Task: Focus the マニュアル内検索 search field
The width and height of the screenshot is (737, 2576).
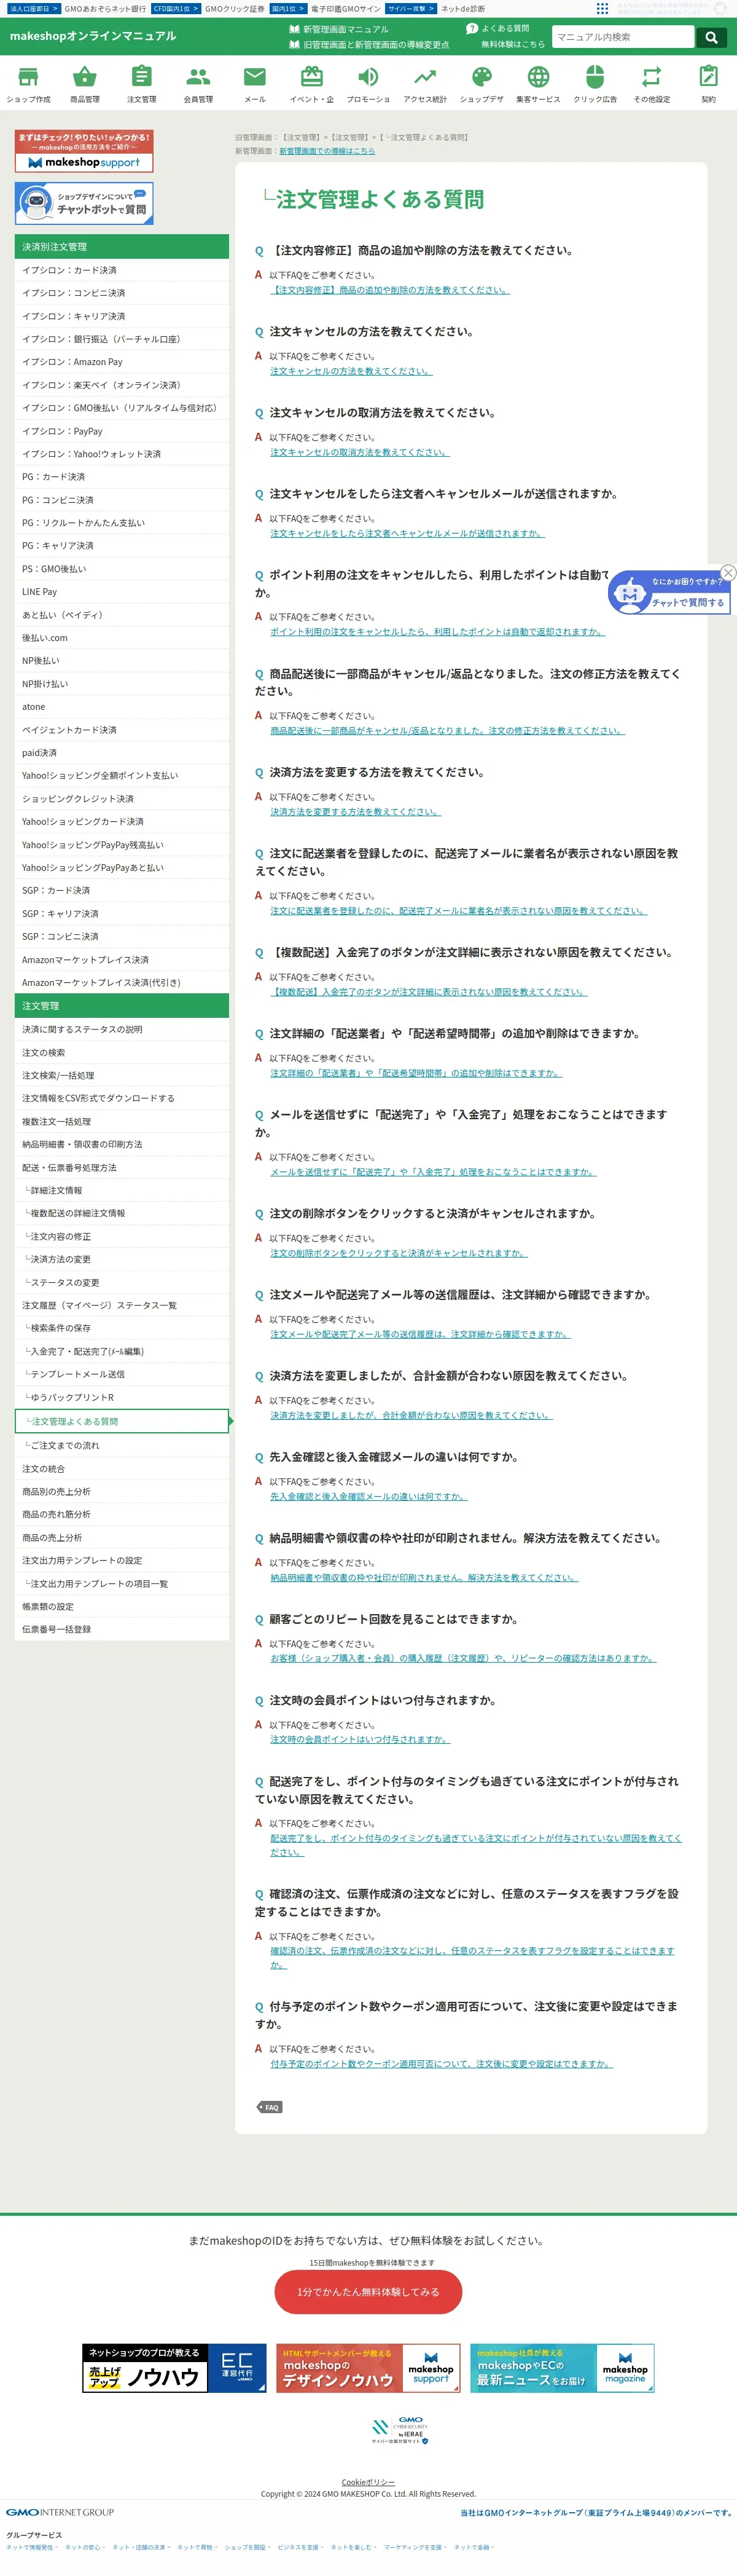Action: pos(623,37)
